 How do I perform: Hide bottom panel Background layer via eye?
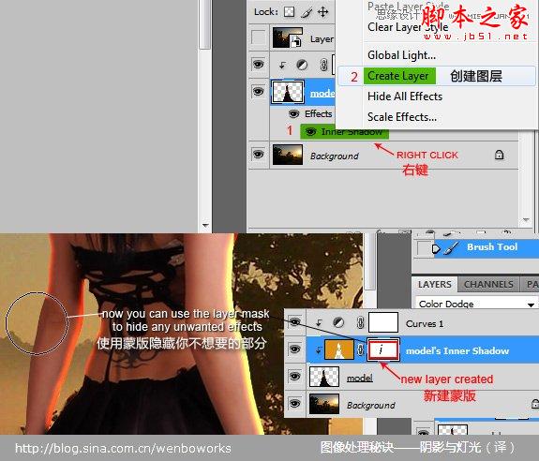pyautogui.click(x=294, y=403)
